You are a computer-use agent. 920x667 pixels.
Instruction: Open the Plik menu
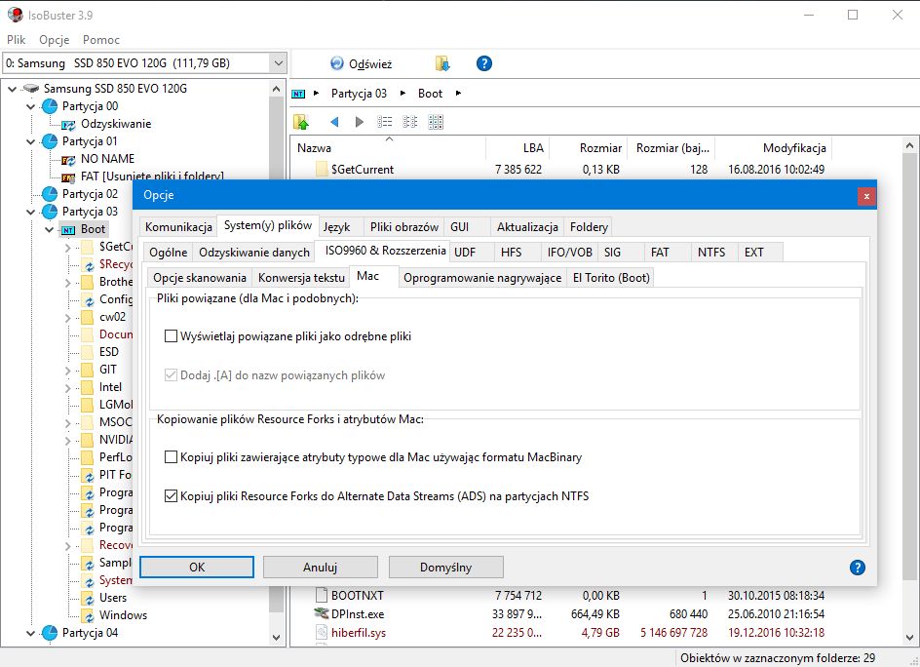tap(16, 39)
